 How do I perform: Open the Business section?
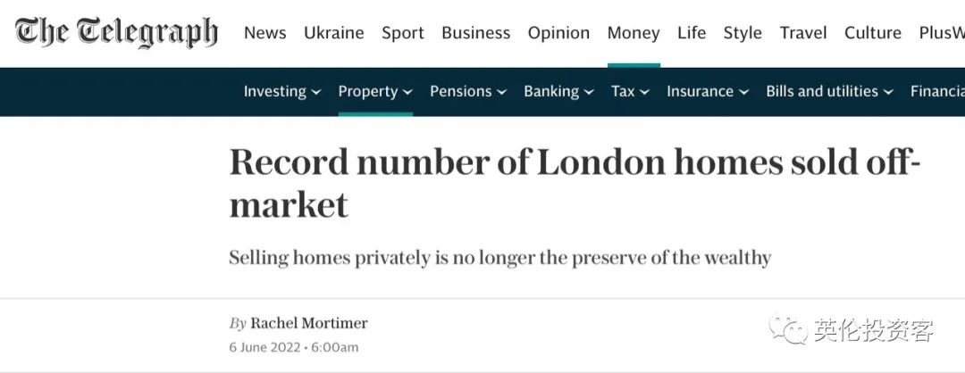tap(475, 32)
